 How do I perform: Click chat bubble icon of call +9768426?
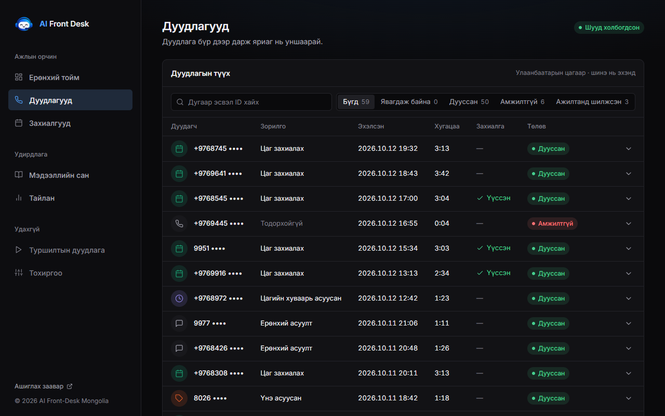(179, 348)
